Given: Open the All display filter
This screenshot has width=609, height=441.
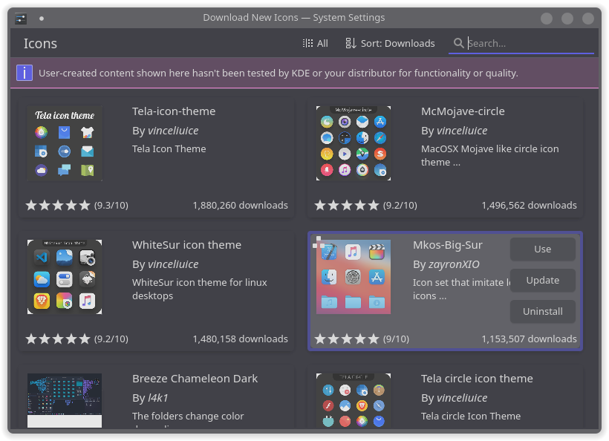Looking at the screenshot, I should (x=317, y=43).
